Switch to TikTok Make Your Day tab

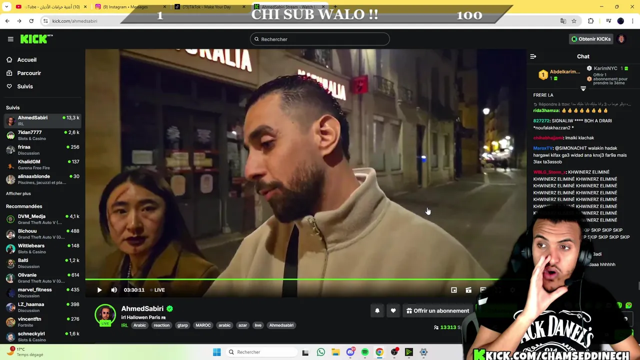[x=209, y=7]
